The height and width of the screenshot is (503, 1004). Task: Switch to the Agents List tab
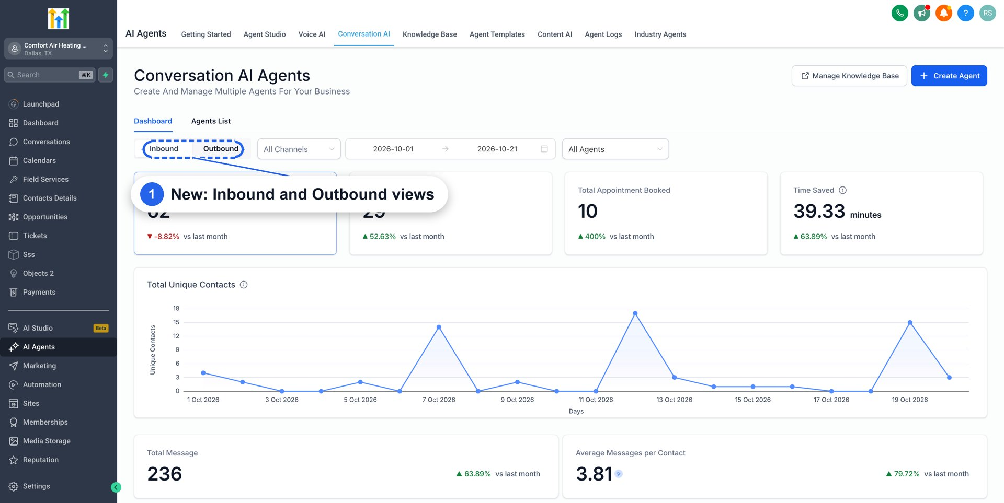pyautogui.click(x=211, y=121)
